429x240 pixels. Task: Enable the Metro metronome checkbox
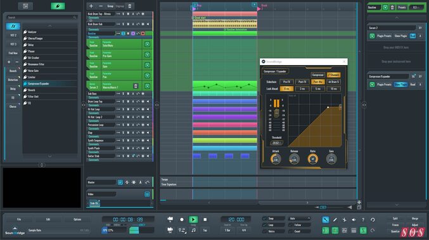pos(265,231)
